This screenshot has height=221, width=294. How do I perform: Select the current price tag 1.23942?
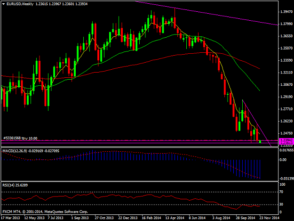tap(286, 140)
